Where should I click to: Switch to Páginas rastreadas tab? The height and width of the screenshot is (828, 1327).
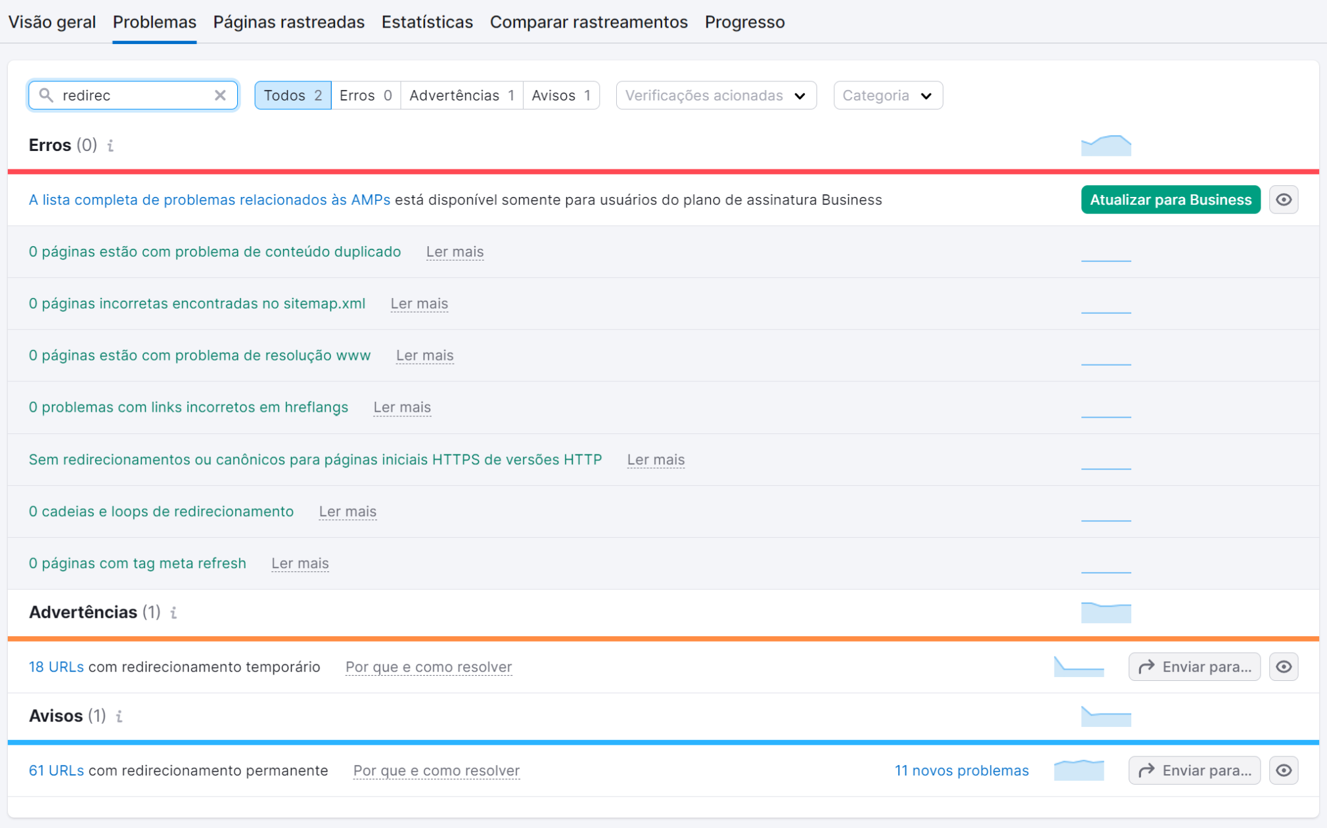289,22
